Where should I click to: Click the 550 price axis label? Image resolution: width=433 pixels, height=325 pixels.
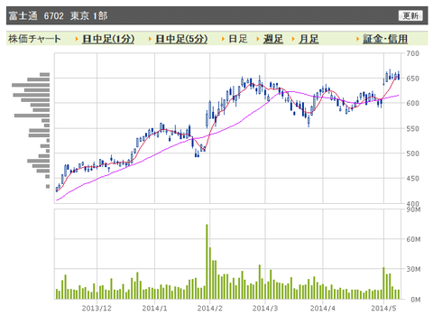pyautogui.click(x=412, y=129)
